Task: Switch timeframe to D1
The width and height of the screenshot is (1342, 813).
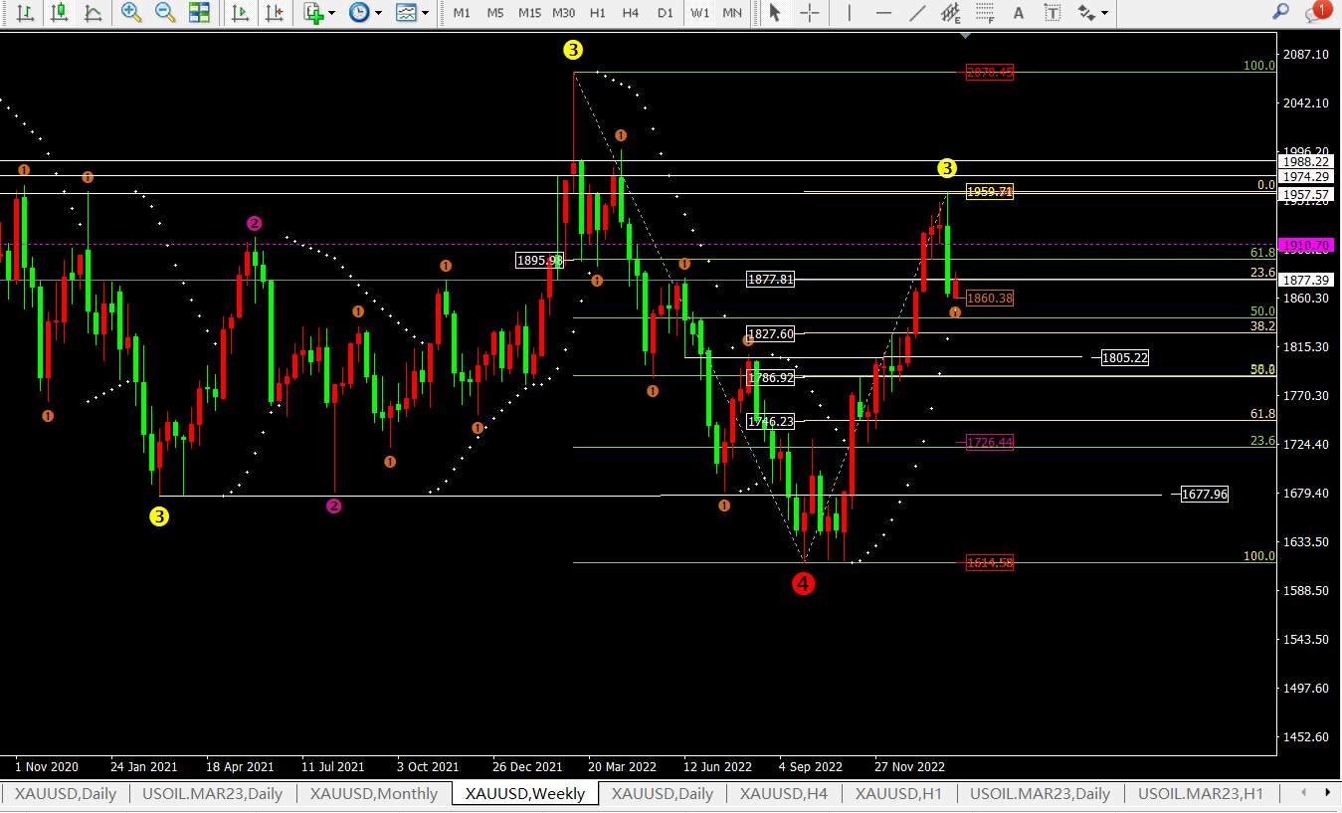Action: click(666, 13)
